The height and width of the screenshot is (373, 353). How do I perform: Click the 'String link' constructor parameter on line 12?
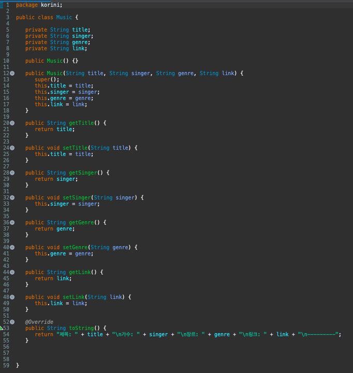coord(217,73)
